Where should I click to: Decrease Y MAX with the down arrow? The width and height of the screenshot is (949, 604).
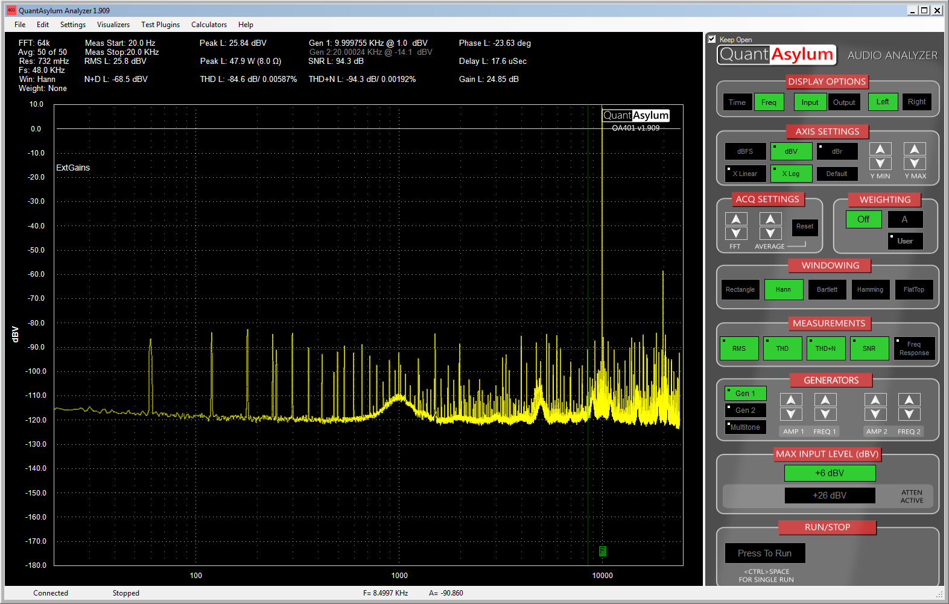(915, 163)
